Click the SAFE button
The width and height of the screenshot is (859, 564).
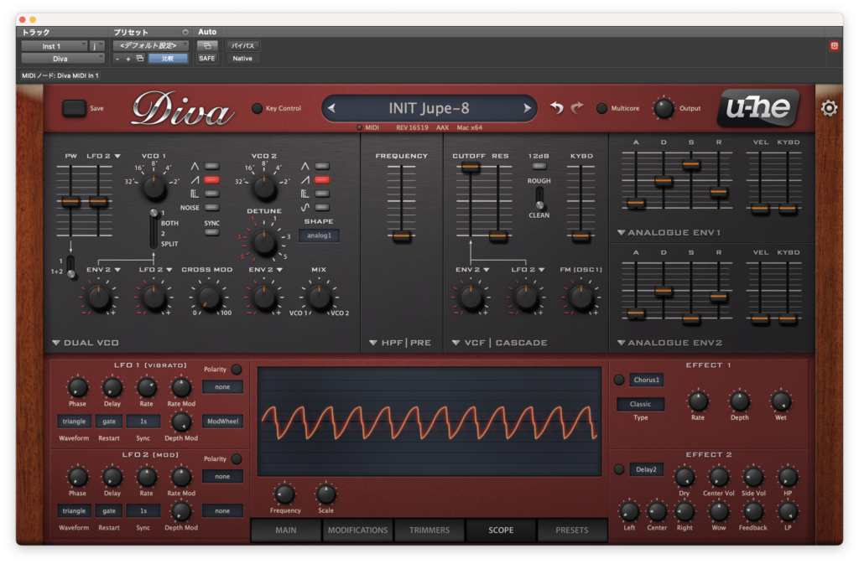(207, 59)
